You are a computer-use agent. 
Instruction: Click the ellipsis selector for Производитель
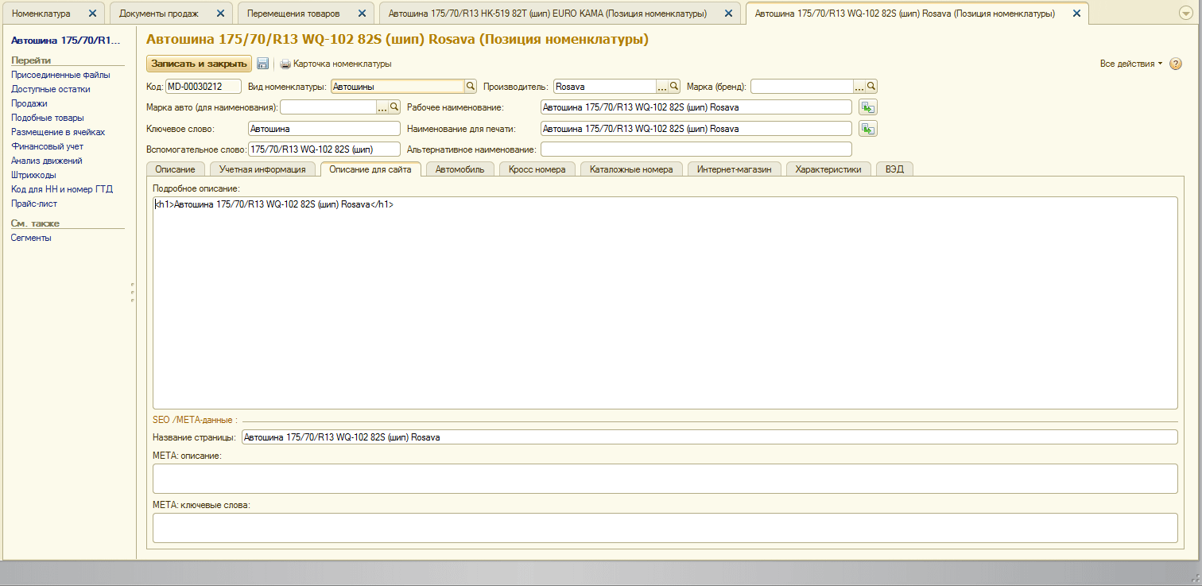point(661,87)
